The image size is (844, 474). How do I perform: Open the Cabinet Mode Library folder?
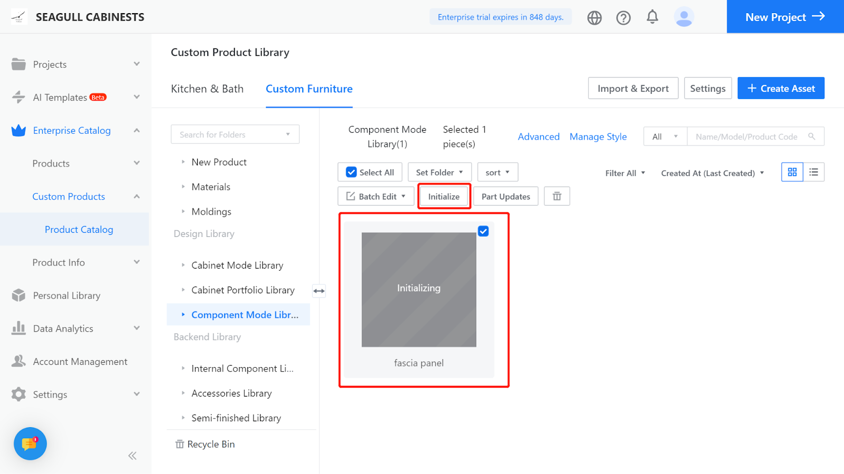237,265
